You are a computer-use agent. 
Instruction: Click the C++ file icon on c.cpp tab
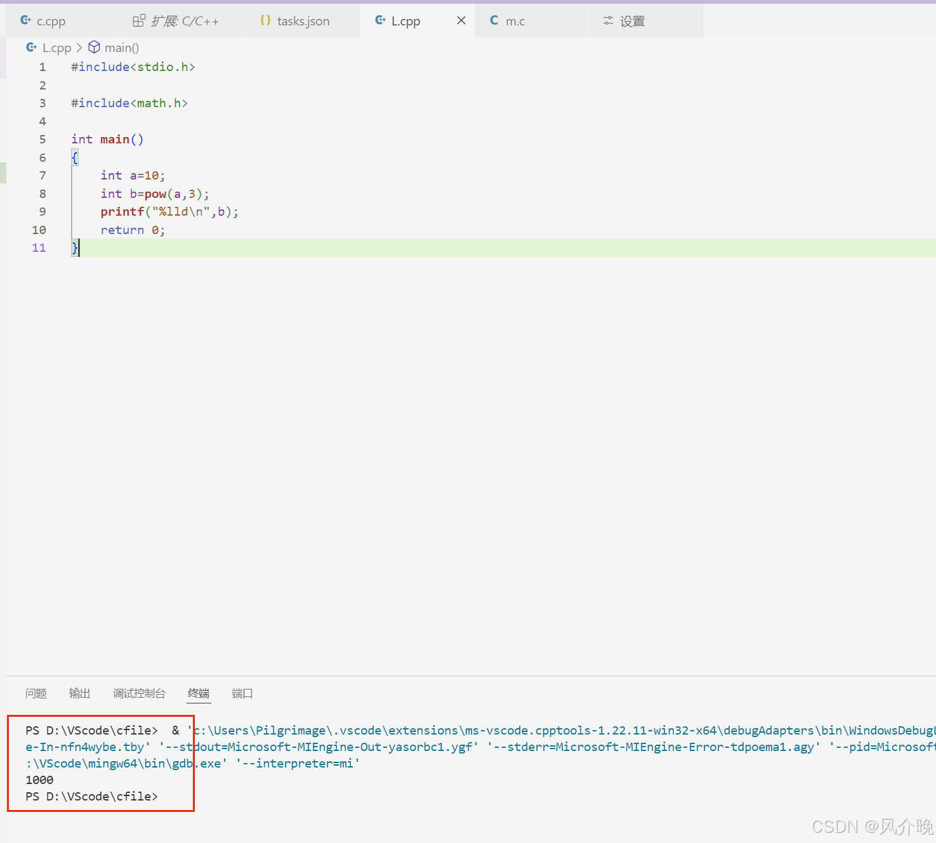point(24,20)
